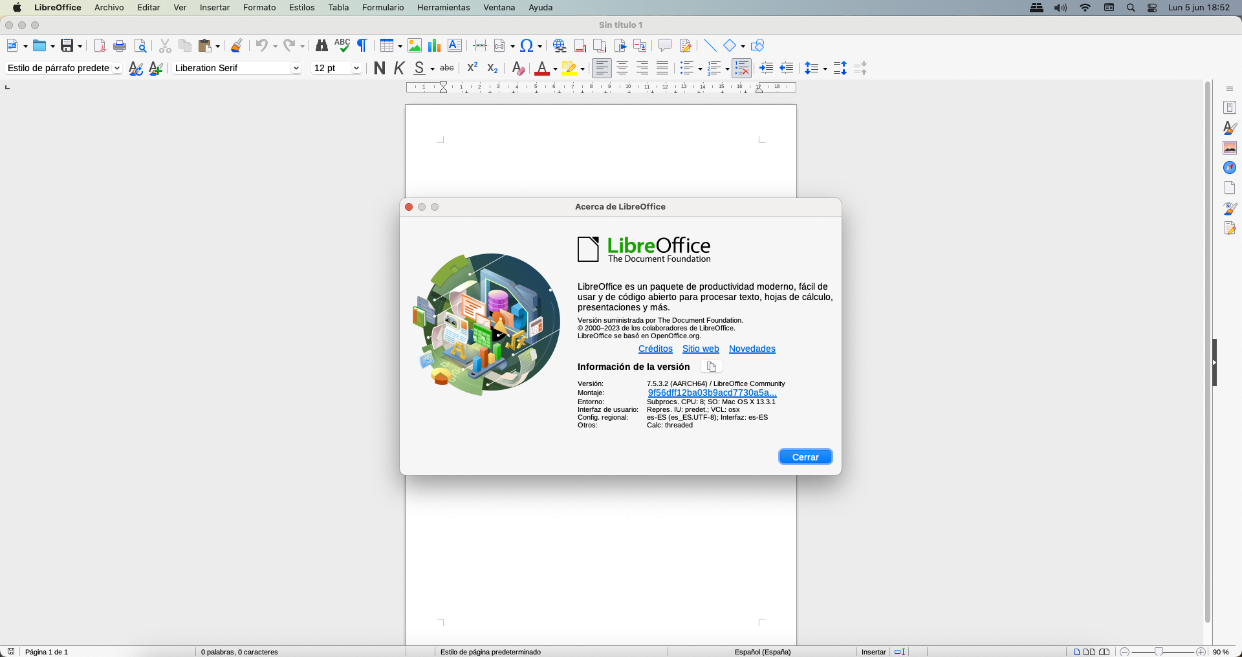Expand unordered list dropdown arrow
This screenshot has width=1242, height=657.
coord(700,69)
